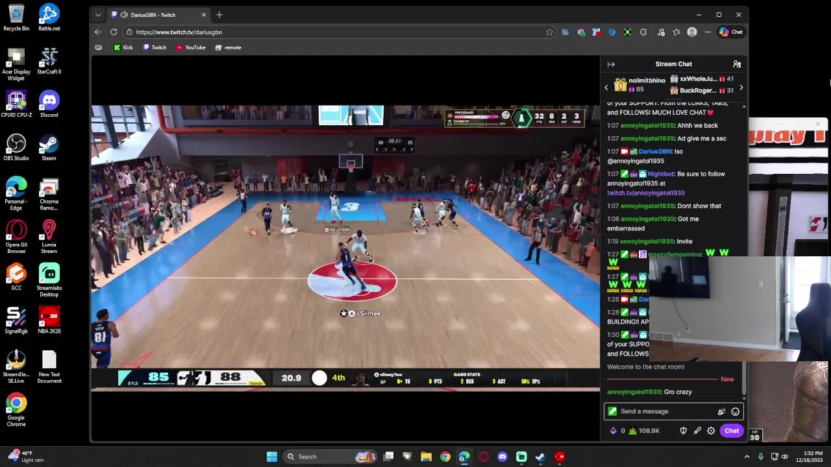Viewport: 831px width, 467px height.
Task: Open the chat community users list
Action: (x=737, y=64)
